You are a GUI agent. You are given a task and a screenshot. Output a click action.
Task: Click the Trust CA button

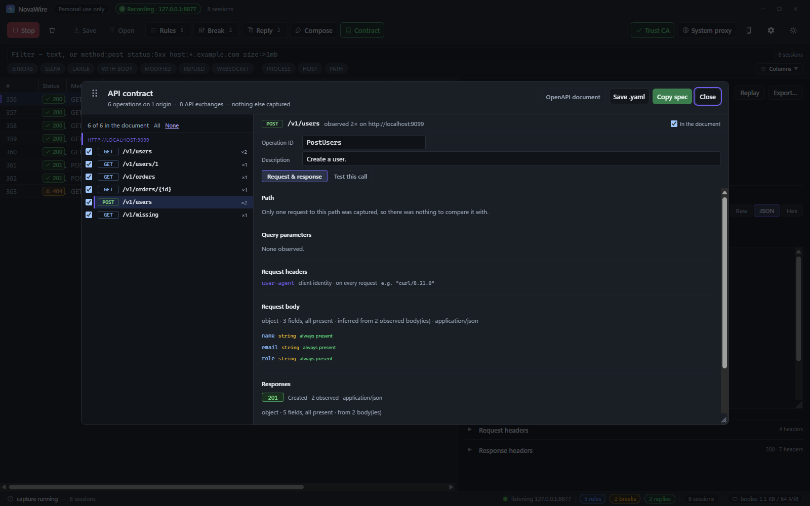653,30
